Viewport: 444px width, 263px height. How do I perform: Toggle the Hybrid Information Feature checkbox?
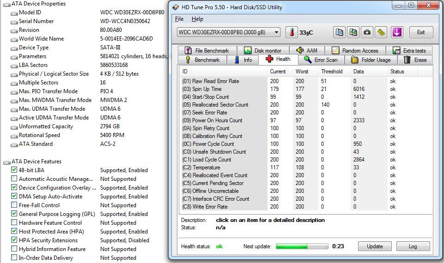tap(14, 249)
